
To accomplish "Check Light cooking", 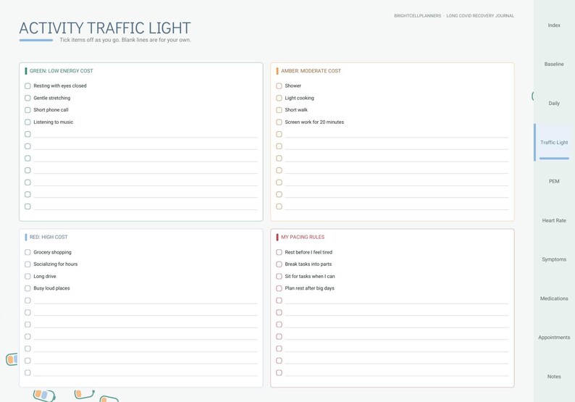I will [x=279, y=98].
